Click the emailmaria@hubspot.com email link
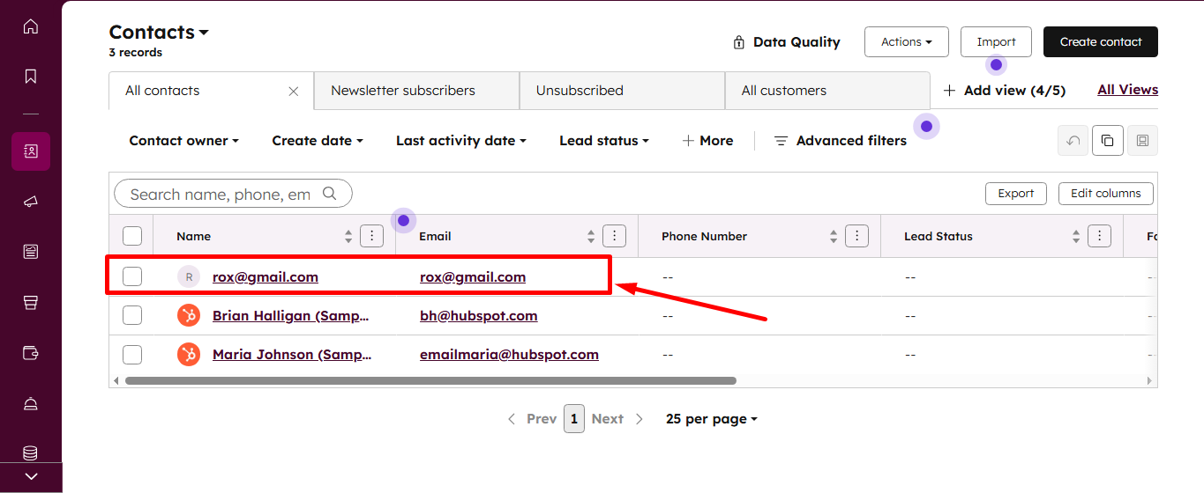 (509, 354)
